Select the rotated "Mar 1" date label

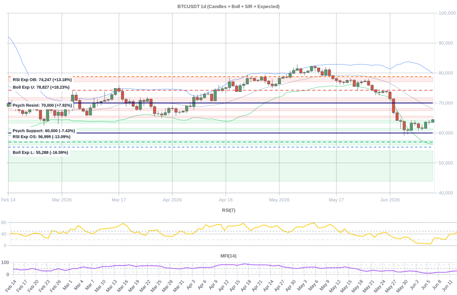(x=67, y=285)
